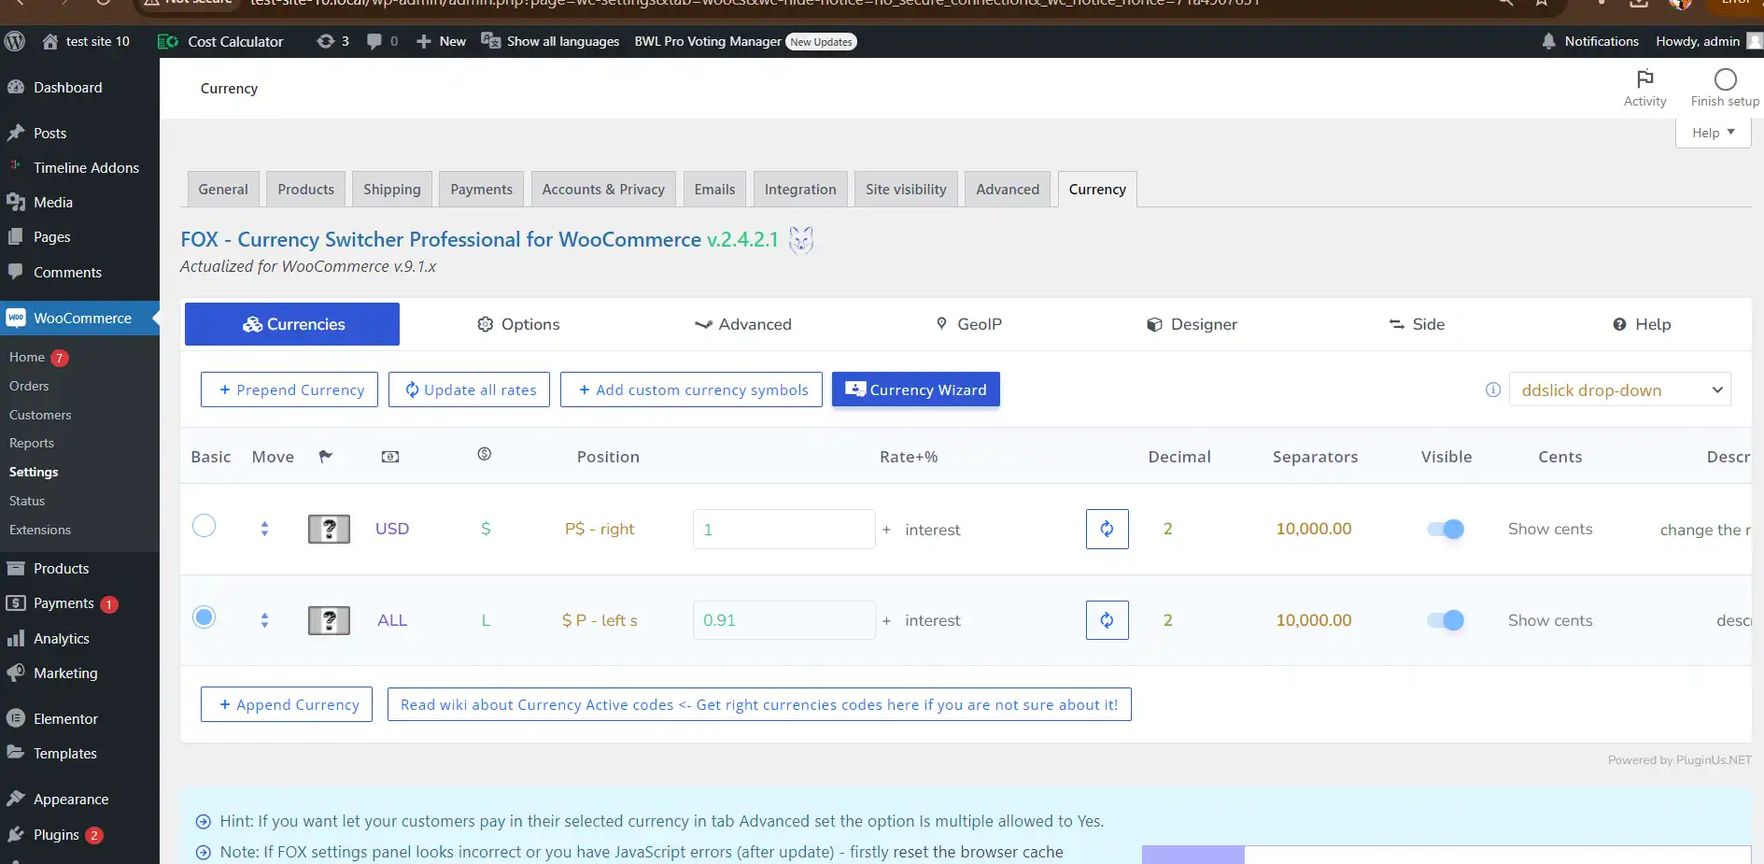
Task: Click move handle arrows for USD row
Action: [264, 529]
